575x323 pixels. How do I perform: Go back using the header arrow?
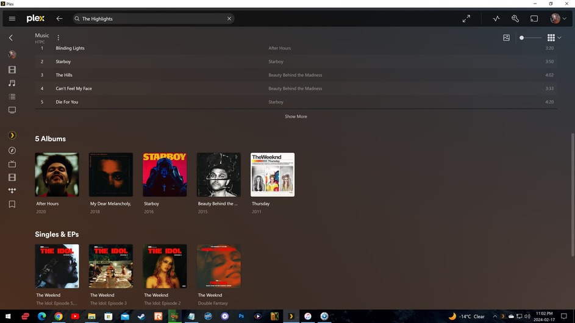point(59,19)
